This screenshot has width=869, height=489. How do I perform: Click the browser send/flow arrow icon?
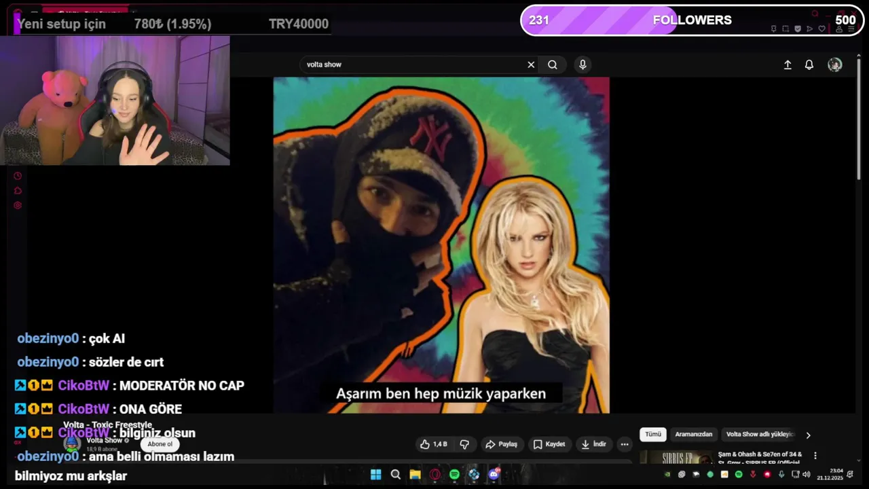[809, 29]
